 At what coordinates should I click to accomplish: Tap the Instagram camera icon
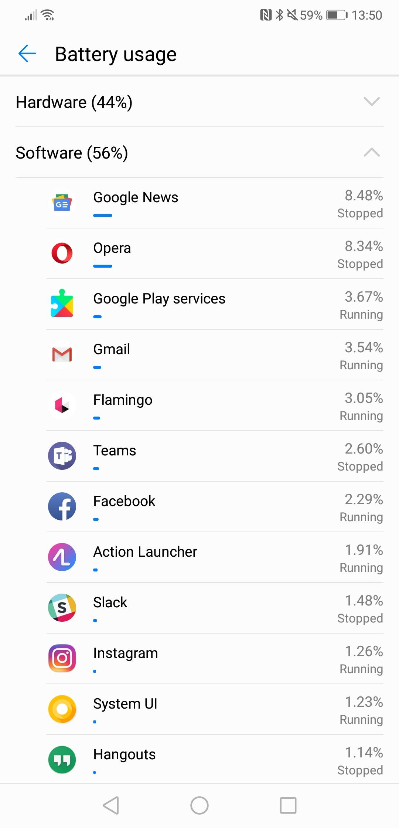(62, 658)
